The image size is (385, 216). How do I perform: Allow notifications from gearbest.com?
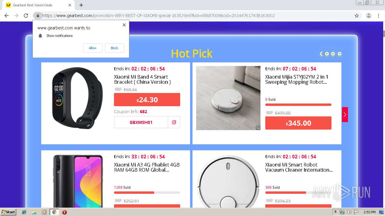click(x=93, y=48)
